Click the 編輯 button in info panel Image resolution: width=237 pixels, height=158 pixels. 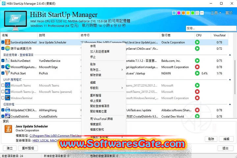(x=226, y=139)
